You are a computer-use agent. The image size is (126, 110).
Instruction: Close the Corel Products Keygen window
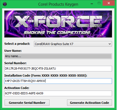(109, 3)
